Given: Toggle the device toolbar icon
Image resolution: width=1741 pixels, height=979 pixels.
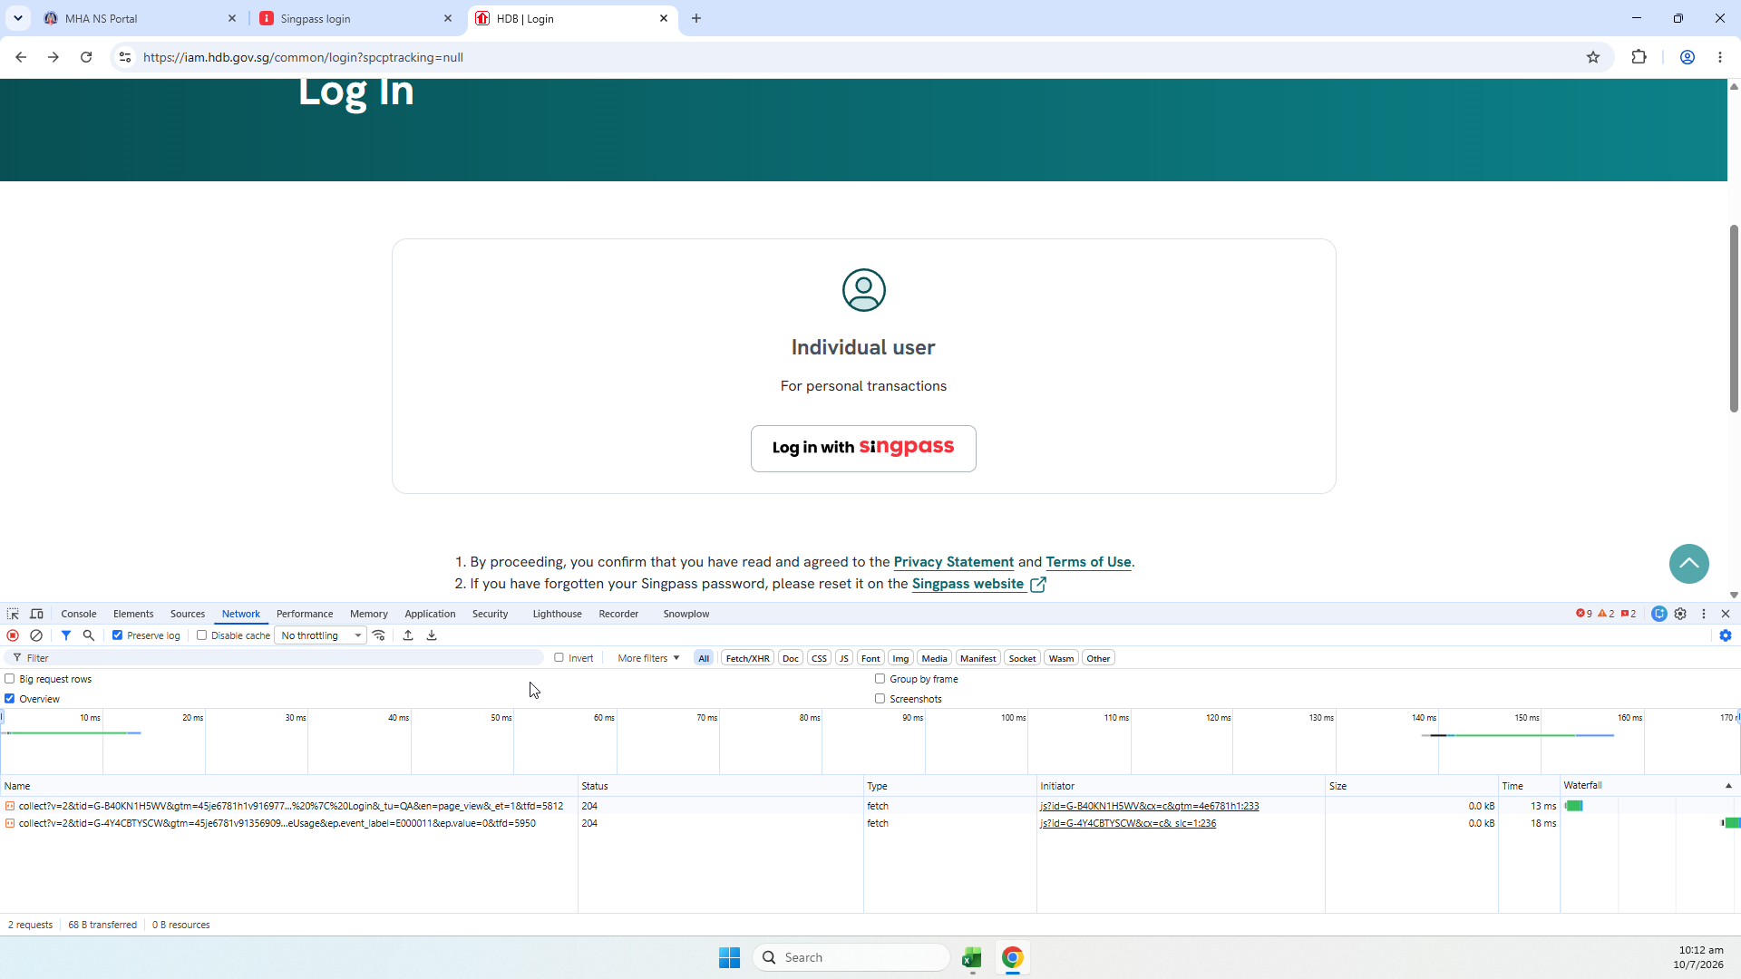Looking at the screenshot, I should coord(37,614).
